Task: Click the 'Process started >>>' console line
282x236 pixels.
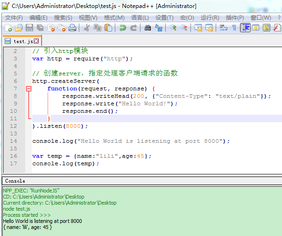Action: click(27, 215)
